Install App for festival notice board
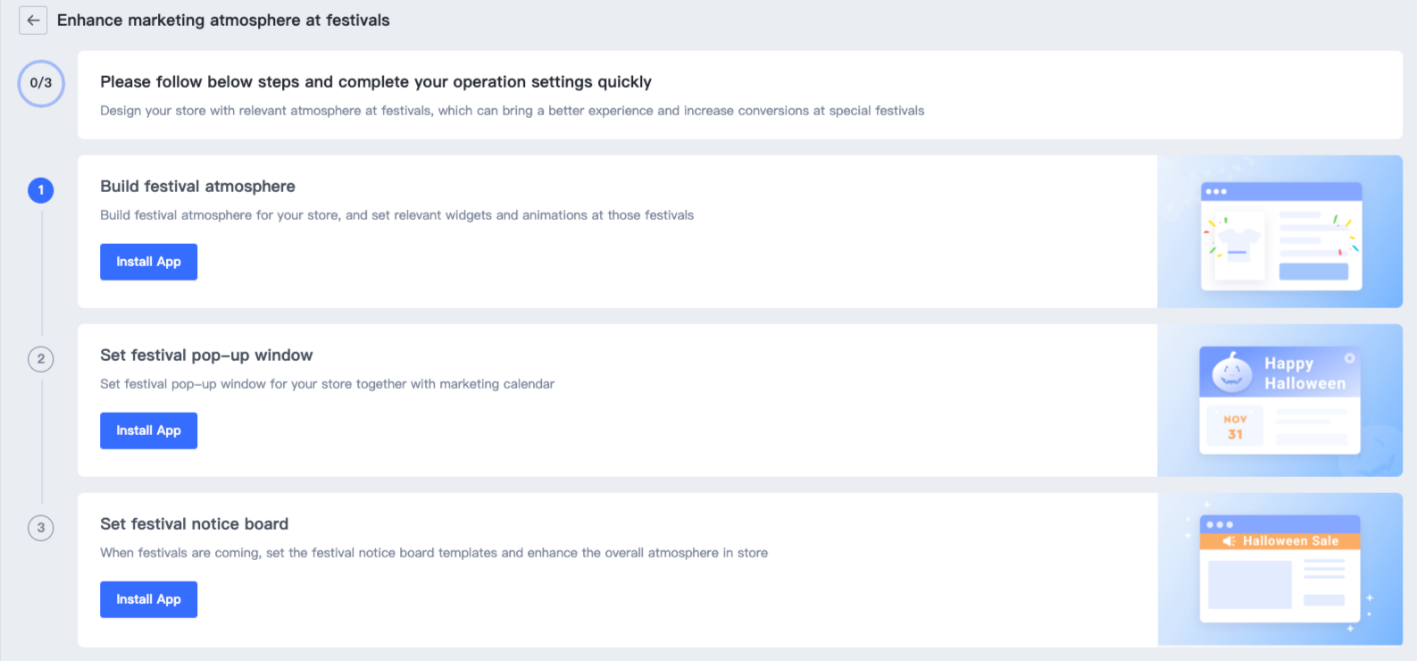Image resolution: width=1417 pixels, height=661 pixels. [148, 599]
